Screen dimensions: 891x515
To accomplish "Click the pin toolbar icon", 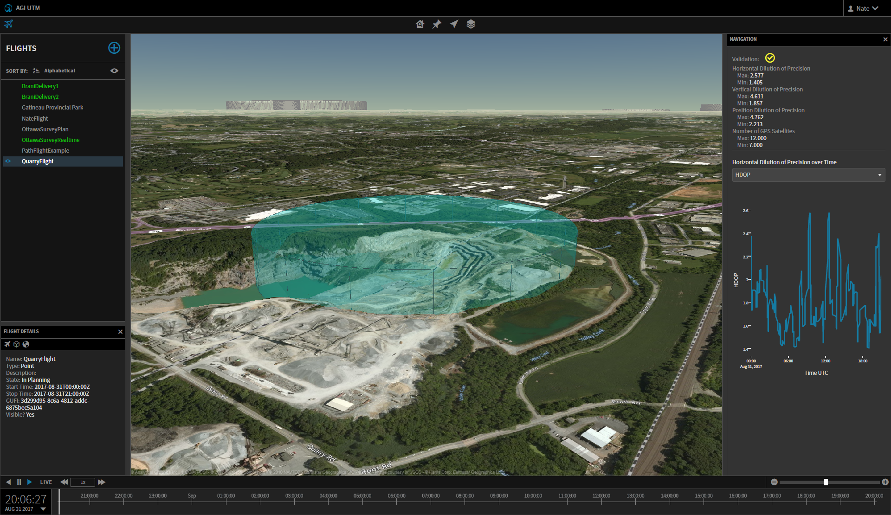I will [x=437, y=24].
